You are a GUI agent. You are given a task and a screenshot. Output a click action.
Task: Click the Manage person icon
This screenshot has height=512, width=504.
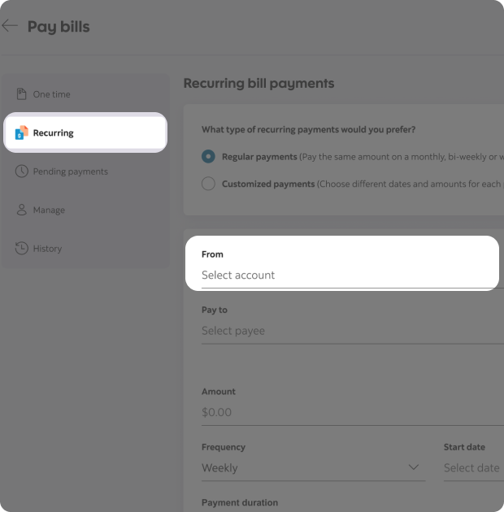tap(21, 210)
